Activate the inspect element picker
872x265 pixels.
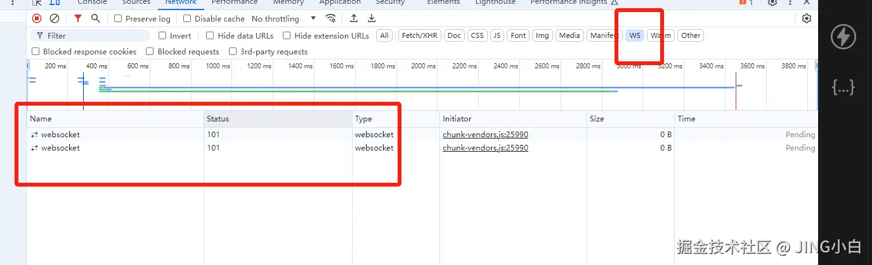[x=37, y=3]
